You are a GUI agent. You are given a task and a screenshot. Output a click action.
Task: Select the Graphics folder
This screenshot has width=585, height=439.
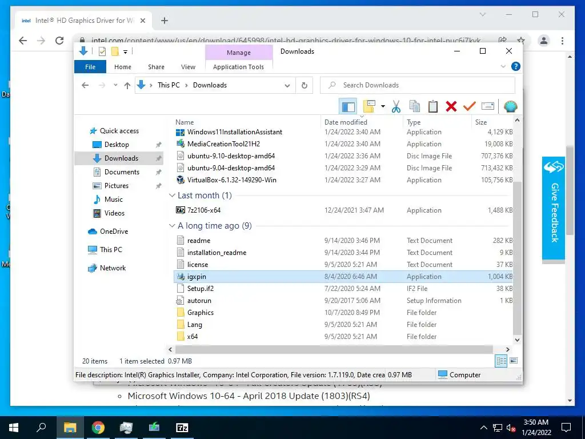[201, 313]
